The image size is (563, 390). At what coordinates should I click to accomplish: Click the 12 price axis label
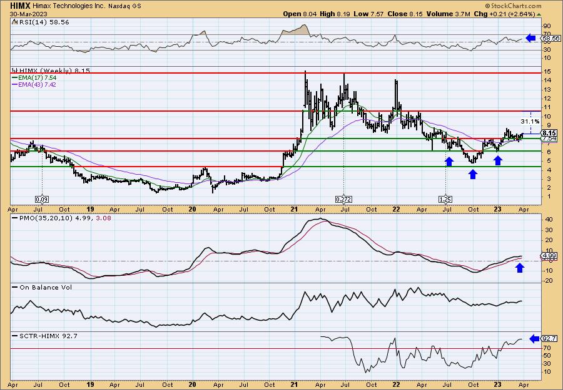click(x=547, y=99)
